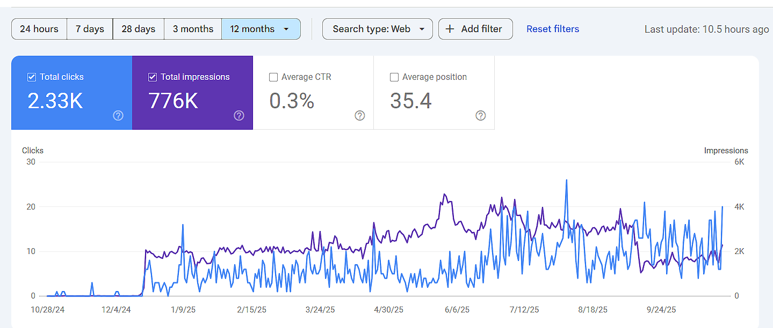Select the 28 days time range
773x328 pixels.
(x=138, y=29)
